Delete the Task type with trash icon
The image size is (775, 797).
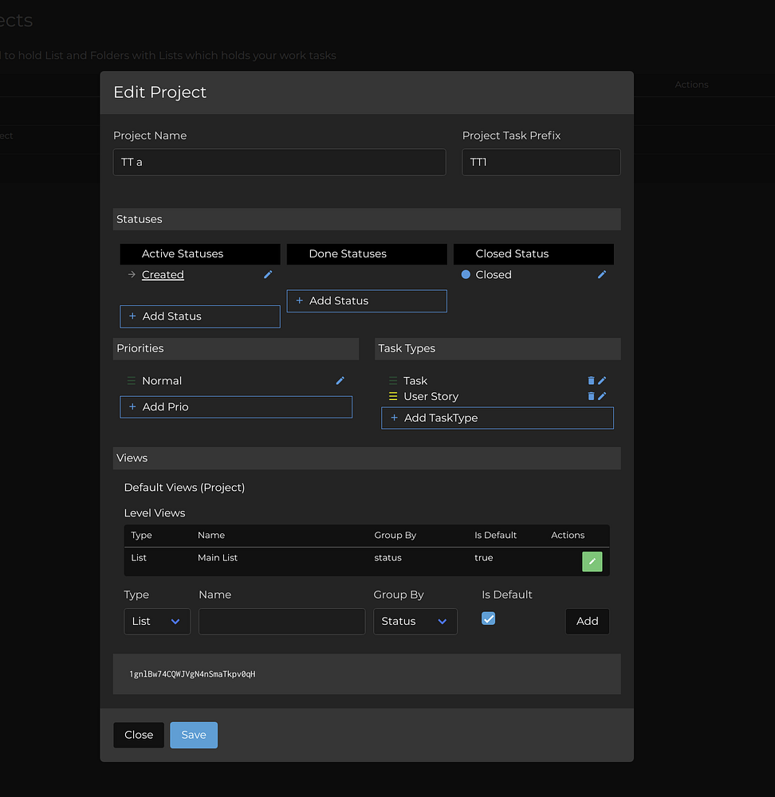click(591, 381)
